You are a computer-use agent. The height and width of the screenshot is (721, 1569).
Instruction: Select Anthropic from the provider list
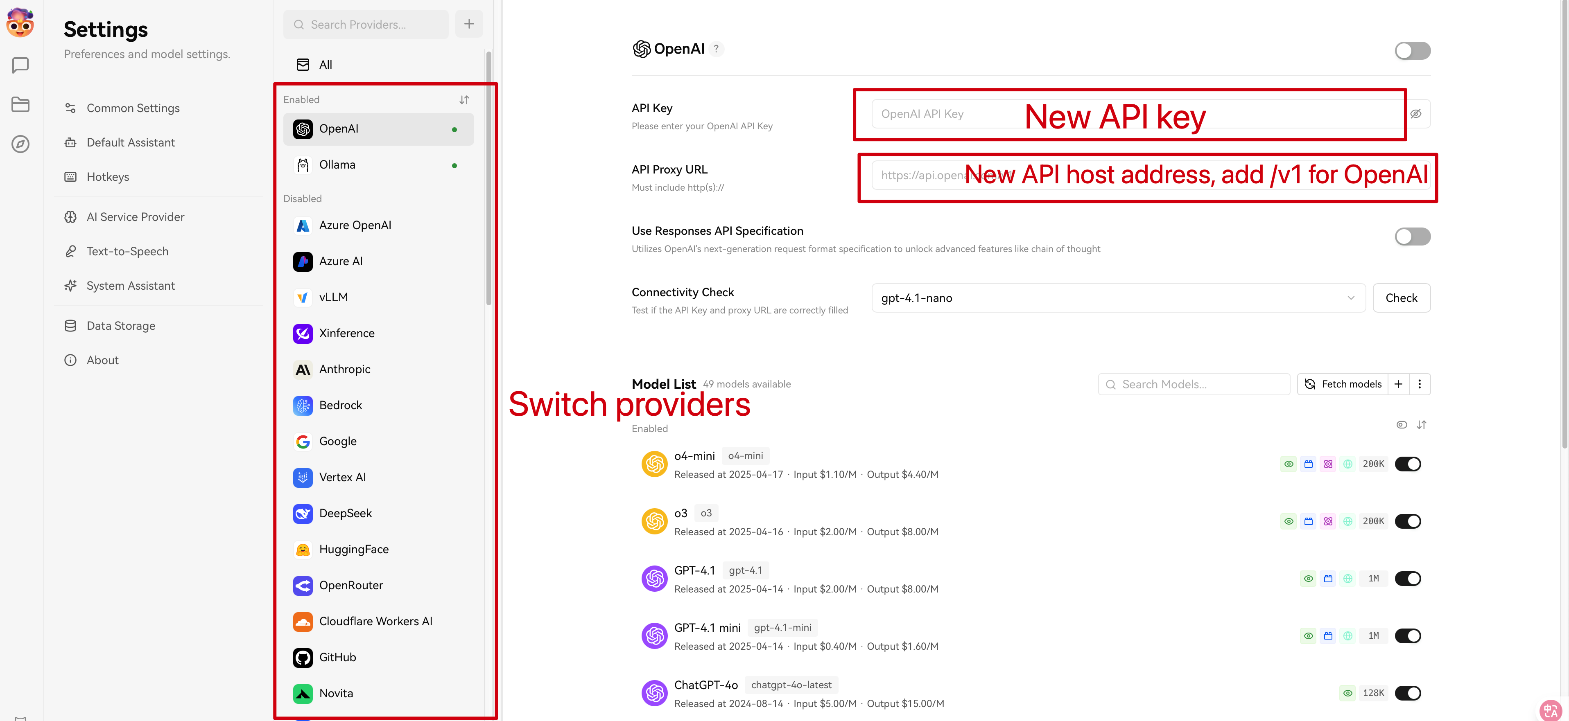pos(344,369)
